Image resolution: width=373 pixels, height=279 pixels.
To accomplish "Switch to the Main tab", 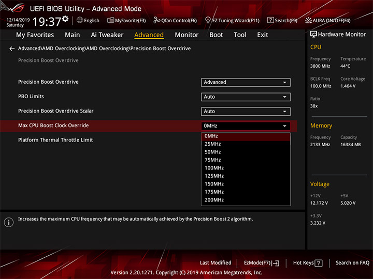I will [x=73, y=35].
